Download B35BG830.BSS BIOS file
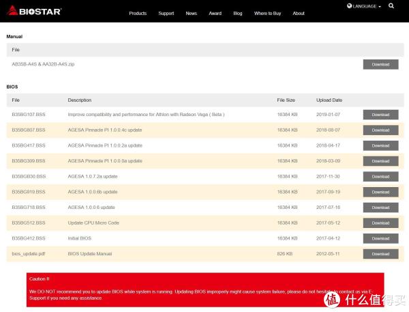409x312 pixels. pyautogui.click(x=380, y=177)
